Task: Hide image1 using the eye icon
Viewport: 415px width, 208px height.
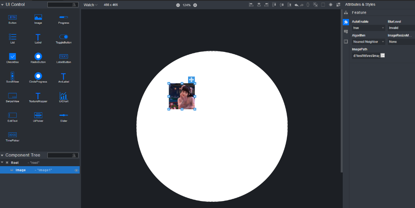Action: 76,170
